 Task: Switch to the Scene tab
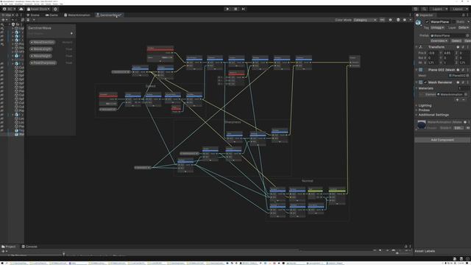coord(33,15)
